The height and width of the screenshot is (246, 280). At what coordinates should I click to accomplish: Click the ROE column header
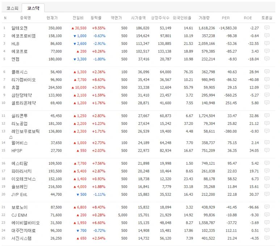(x=248, y=18)
